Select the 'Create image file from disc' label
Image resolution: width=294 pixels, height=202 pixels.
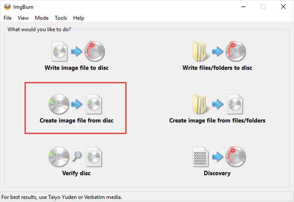77,120
